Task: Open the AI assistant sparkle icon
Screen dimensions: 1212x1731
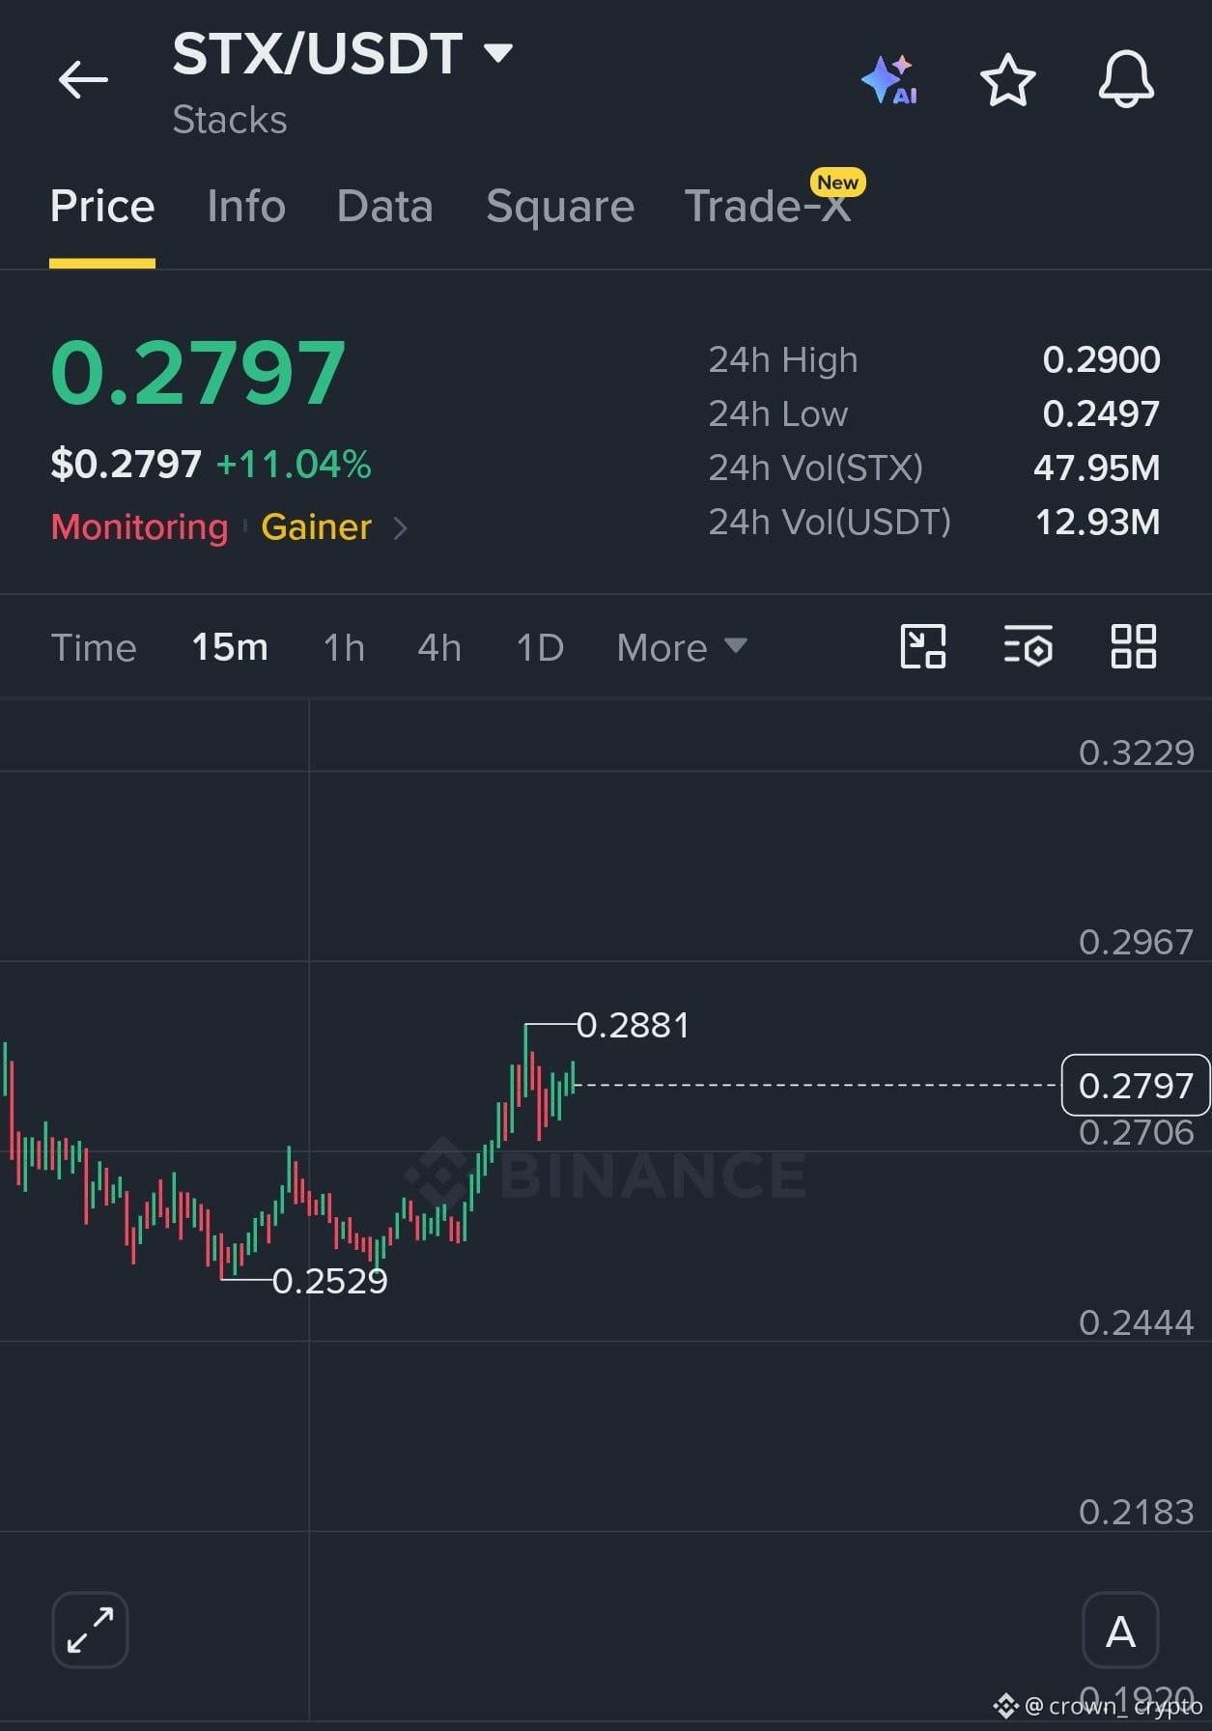Action: pos(889,79)
